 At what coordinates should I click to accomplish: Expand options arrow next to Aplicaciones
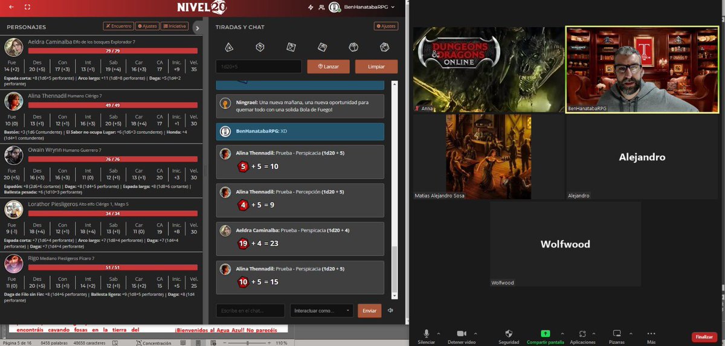pyautogui.click(x=593, y=333)
